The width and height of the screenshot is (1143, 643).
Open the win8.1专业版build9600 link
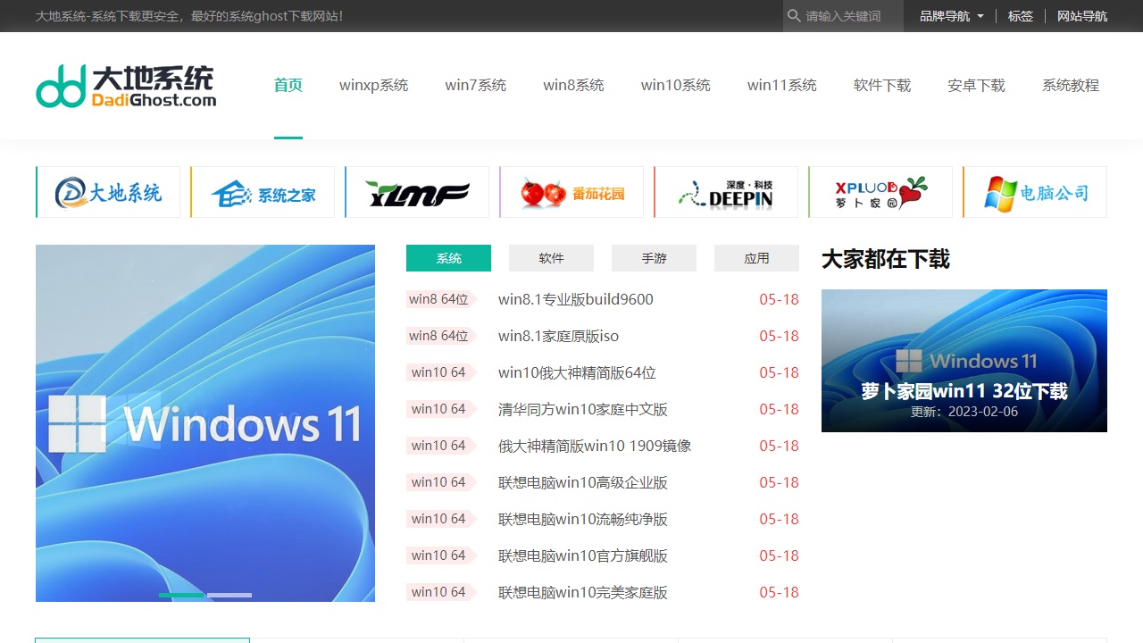575,299
